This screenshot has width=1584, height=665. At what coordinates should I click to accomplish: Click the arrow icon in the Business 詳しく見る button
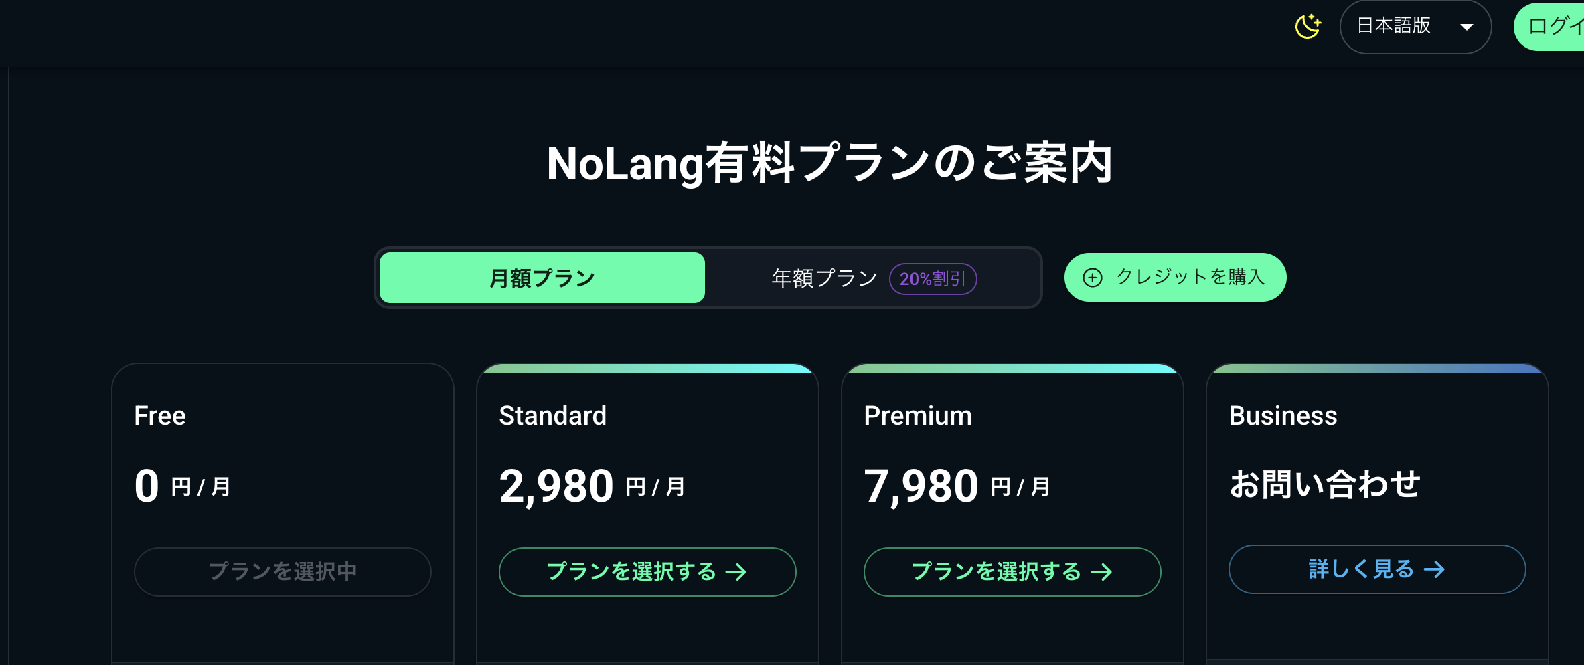[1434, 569]
